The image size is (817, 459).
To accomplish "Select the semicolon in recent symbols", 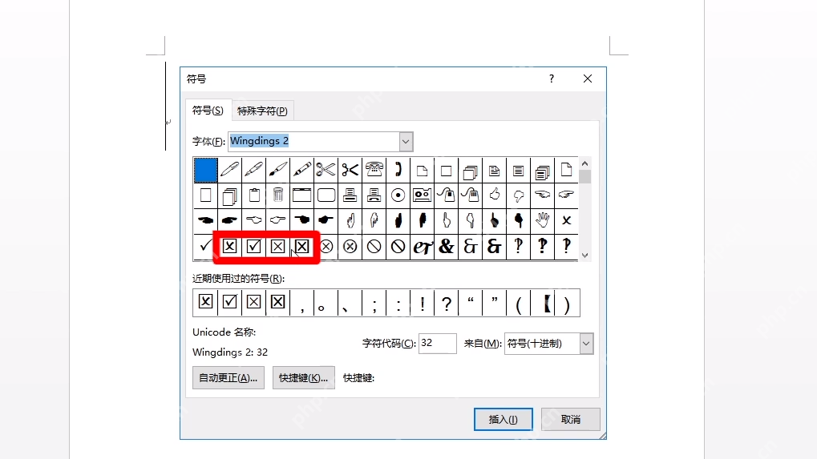I will click(x=374, y=302).
